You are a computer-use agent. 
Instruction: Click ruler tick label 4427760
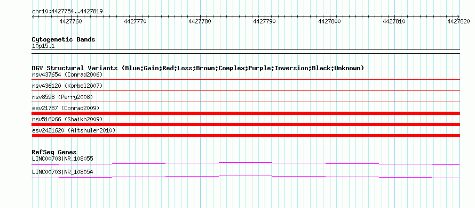coord(70,21)
